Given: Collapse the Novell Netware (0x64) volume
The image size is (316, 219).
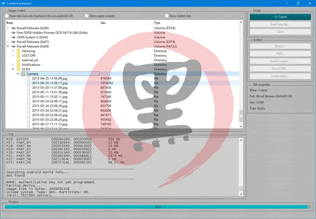Looking at the screenshot, I should 8,47.
